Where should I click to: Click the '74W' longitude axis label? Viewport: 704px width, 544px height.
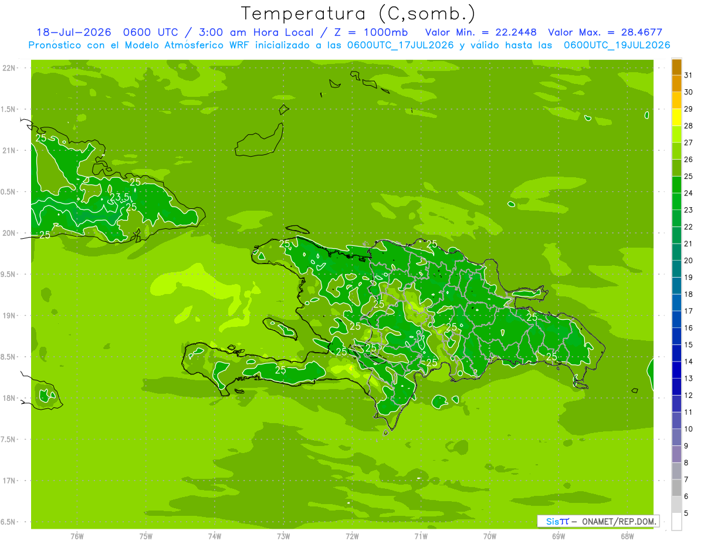coord(215,536)
